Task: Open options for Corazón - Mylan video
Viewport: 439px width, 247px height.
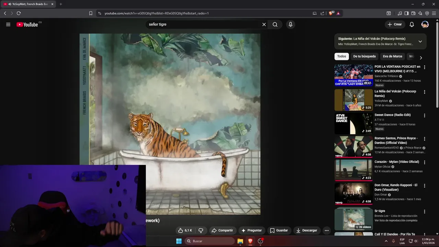Action: (x=425, y=162)
